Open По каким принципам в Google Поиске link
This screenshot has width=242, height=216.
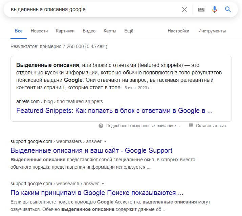(97, 193)
